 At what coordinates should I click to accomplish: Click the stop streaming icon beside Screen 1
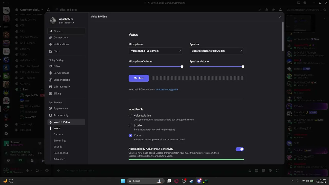click(x=40, y=143)
